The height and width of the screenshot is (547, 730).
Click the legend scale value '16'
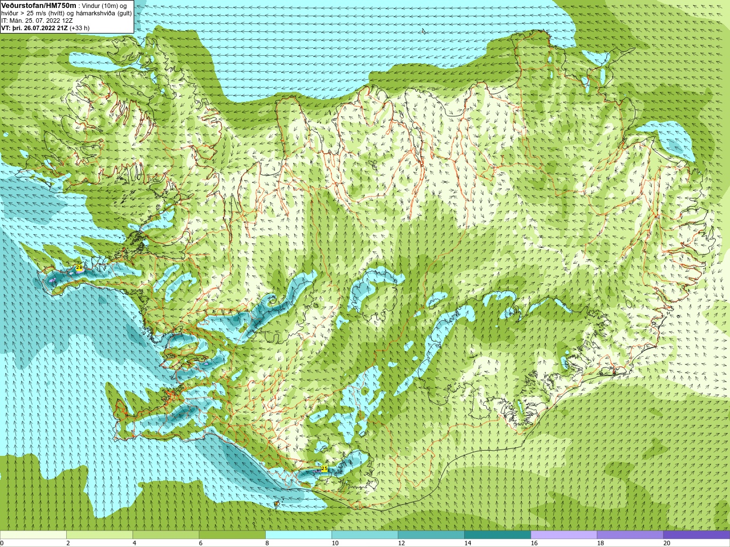pyautogui.click(x=534, y=543)
